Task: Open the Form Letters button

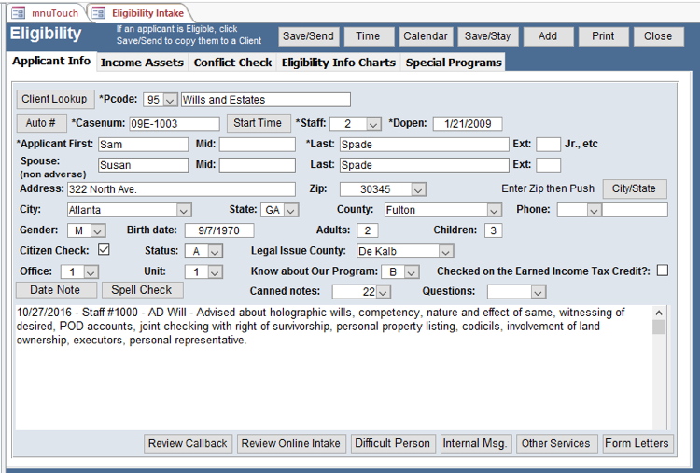Action: [x=637, y=443]
